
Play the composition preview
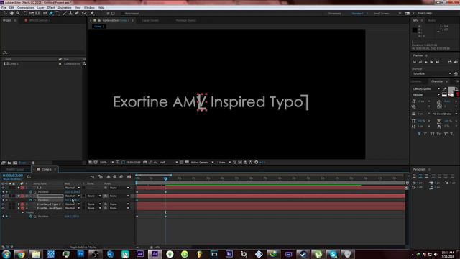click(426, 62)
